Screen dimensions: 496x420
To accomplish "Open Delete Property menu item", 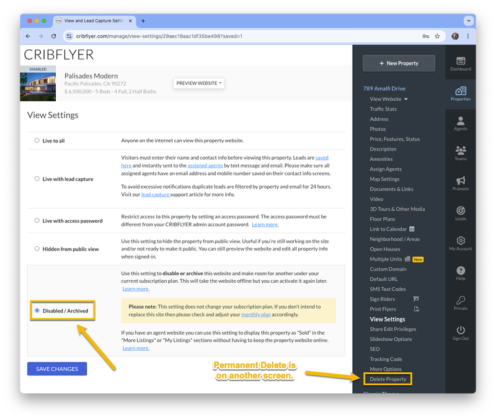I will click(388, 379).
